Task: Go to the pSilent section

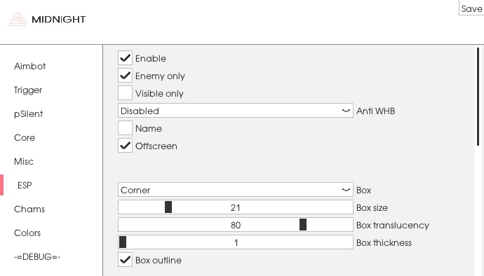Action: (x=28, y=113)
